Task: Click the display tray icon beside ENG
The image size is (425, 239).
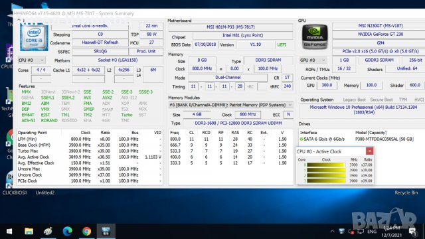Action: pyautogui.click(x=361, y=232)
